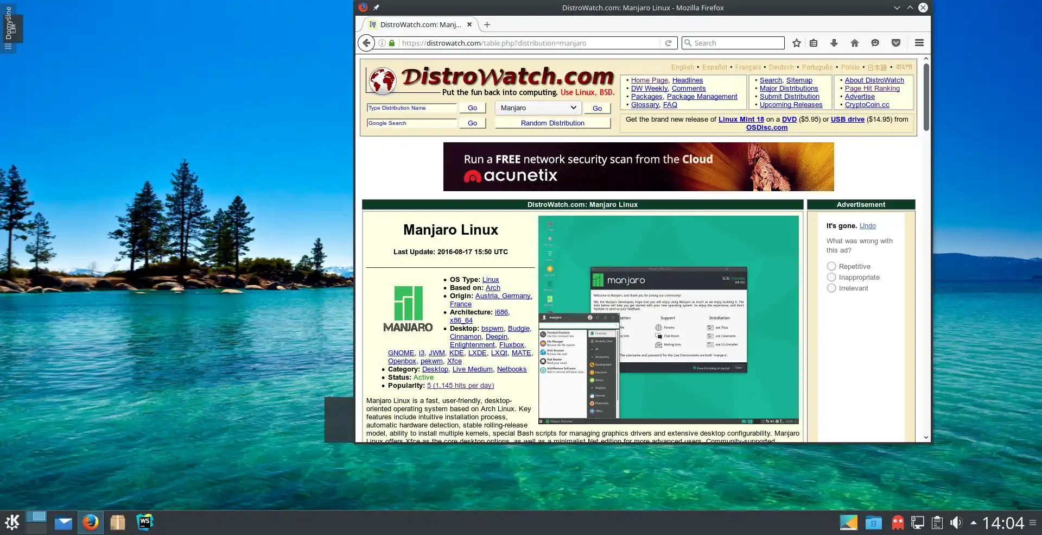Open site information icon in the address bar
The height and width of the screenshot is (535, 1042).
point(382,43)
